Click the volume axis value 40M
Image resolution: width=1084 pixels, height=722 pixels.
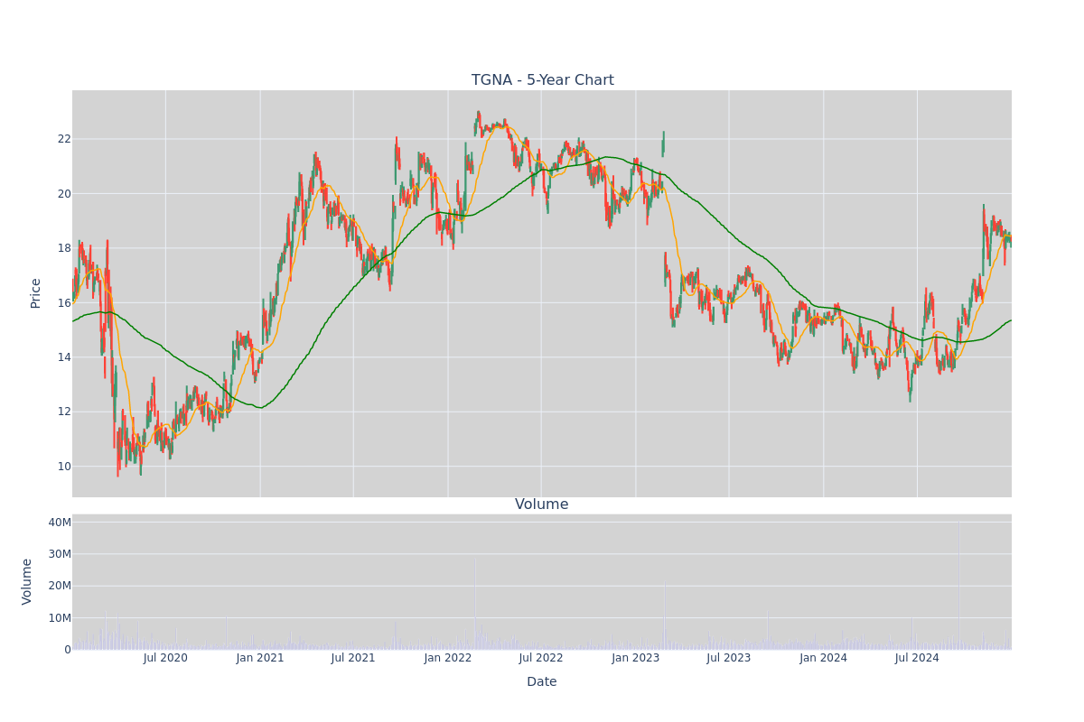point(60,523)
